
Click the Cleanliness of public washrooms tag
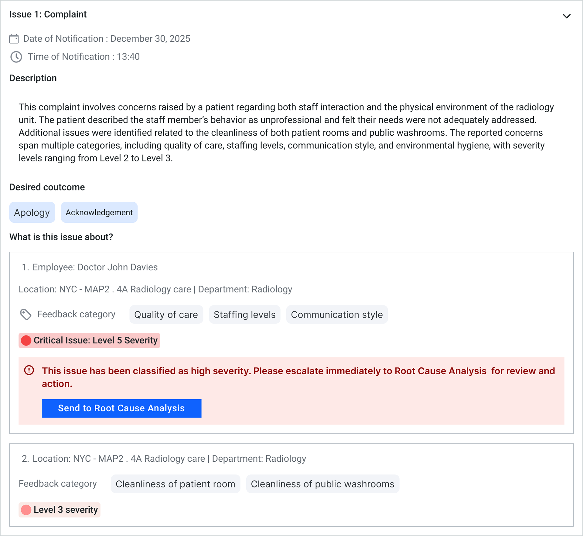tap(322, 484)
